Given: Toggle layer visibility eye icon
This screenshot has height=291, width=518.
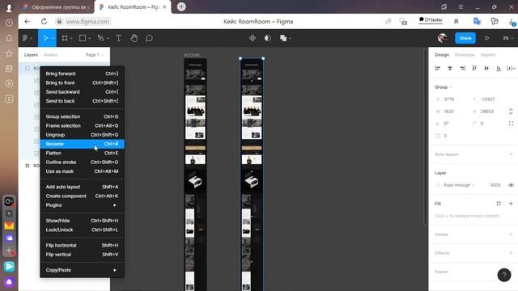Looking at the screenshot, I should click(511, 185).
